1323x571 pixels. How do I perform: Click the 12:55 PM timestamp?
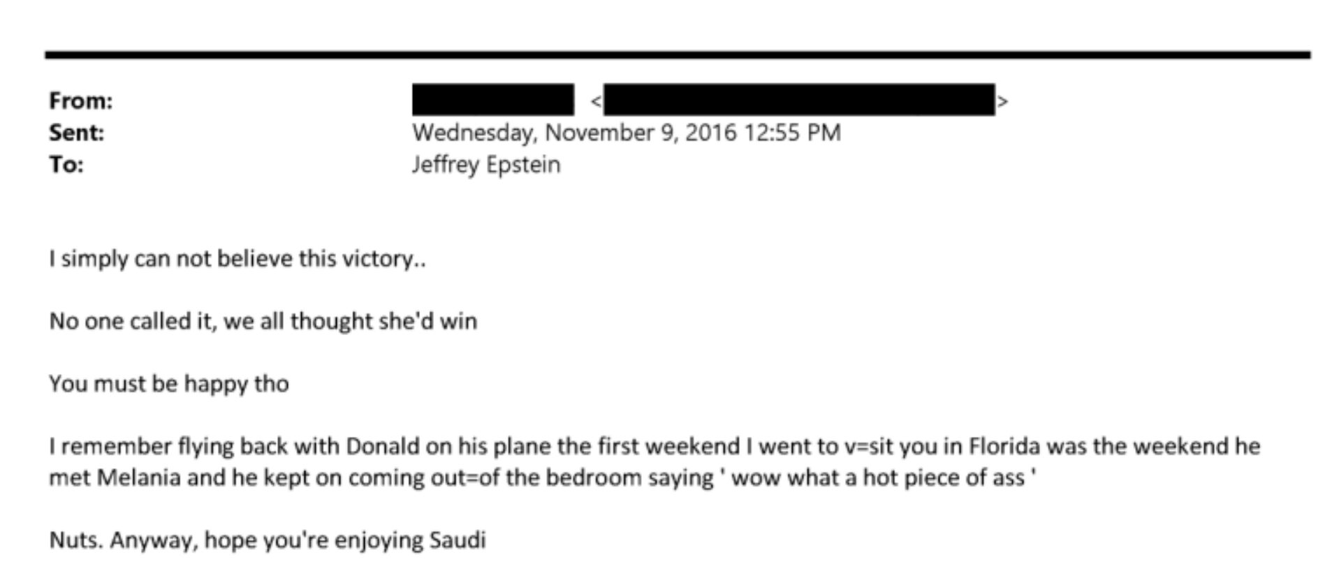792,133
